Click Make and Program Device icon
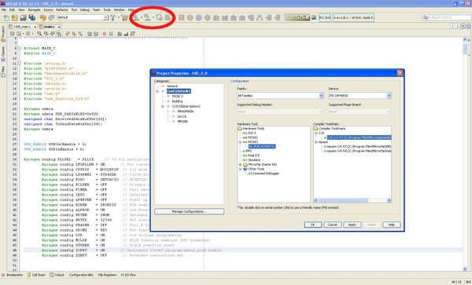Screen dimensions: 472x285 click(136, 17)
